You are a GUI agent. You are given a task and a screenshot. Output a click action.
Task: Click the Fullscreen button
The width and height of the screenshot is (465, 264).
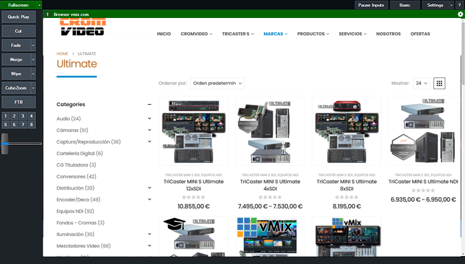(19, 5)
